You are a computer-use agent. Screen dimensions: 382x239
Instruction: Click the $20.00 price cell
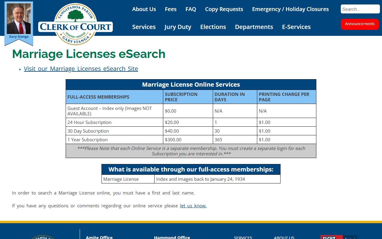click(x=188, y=122)
